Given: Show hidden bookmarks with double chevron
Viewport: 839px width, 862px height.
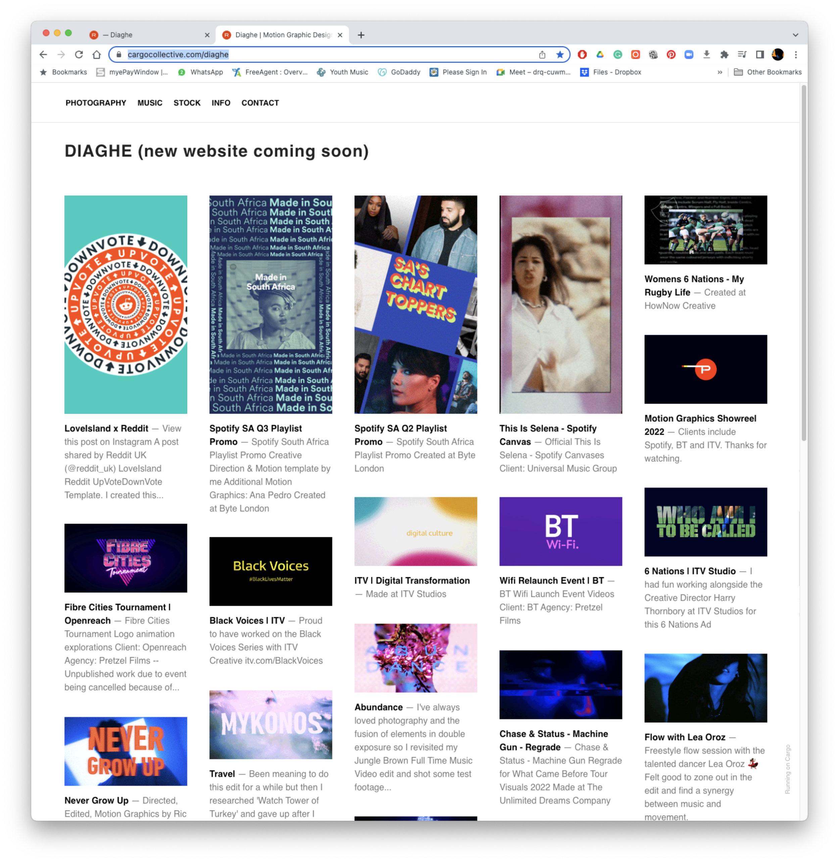Looking at the screenshot, I should 720,72.
